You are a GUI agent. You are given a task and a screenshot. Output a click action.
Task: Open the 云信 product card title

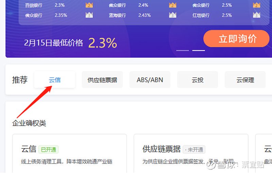pos(29,149)
